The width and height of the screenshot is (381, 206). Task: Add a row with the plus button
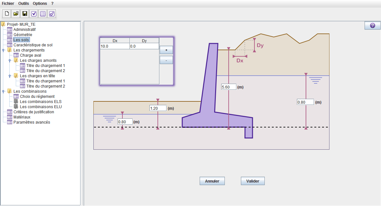(166, 50)
